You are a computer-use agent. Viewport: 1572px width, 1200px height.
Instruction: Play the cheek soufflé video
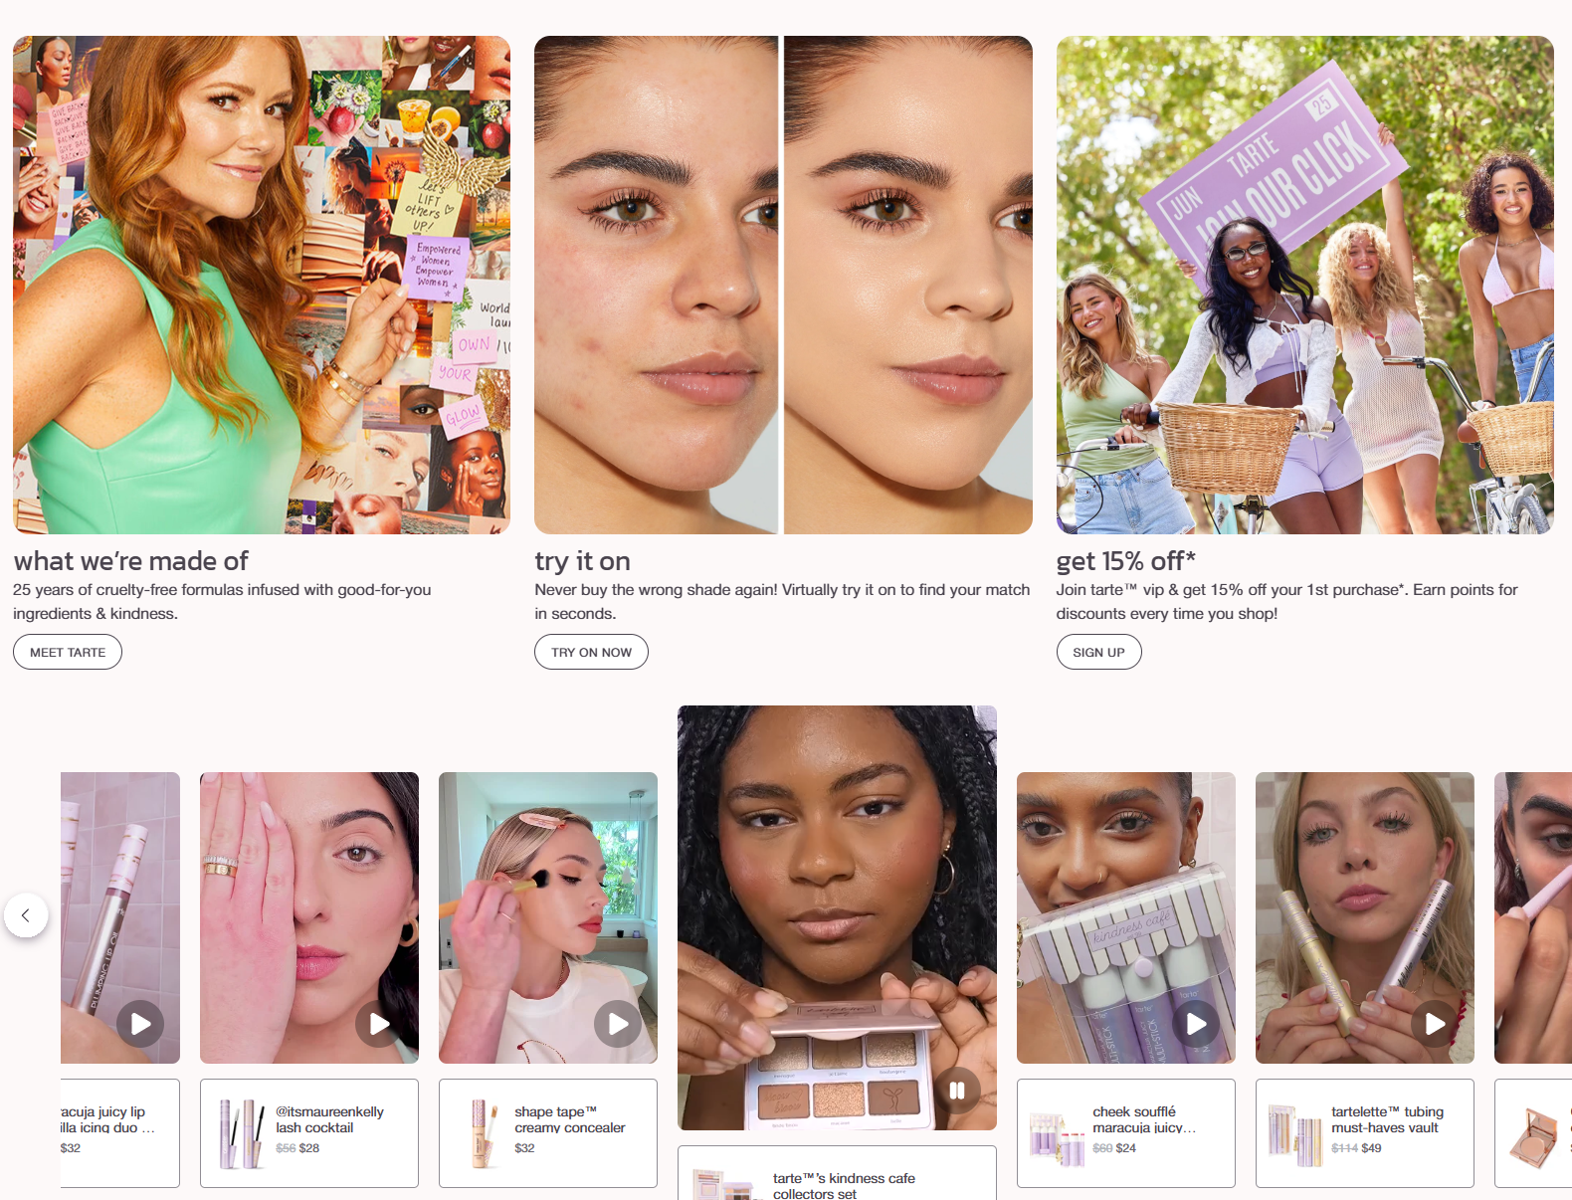tap(1196, 1023)
